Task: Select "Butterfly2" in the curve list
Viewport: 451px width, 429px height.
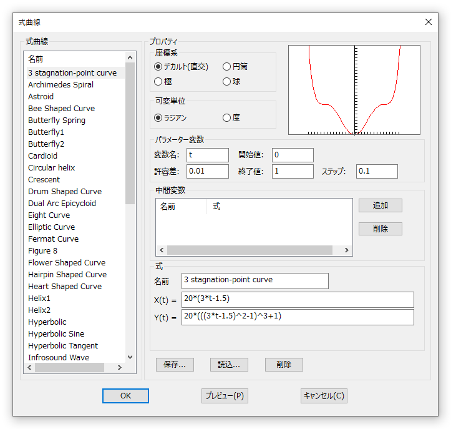Action: coord(46,144)
